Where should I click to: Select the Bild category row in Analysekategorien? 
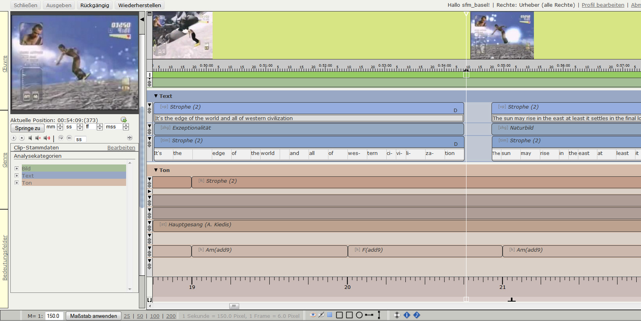74,168
